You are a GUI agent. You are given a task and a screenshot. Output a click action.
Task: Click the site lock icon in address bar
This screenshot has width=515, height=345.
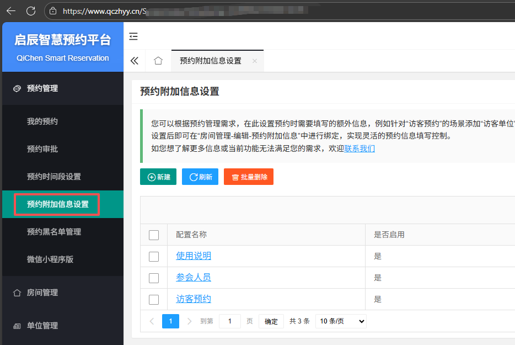point(53,10)
